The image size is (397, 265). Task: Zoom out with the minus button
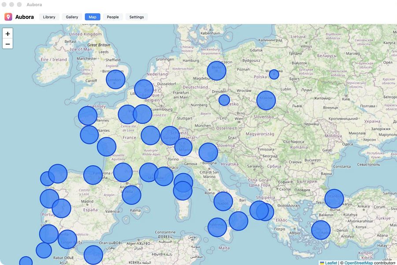pos(7,44)
